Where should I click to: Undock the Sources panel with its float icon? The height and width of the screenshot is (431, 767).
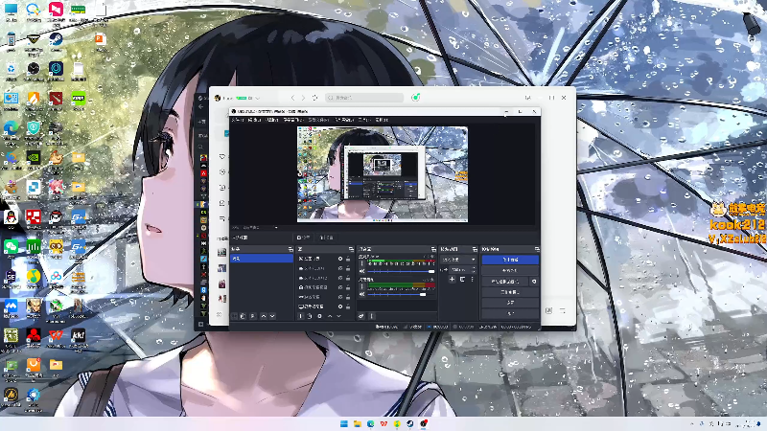pyautogui.click(x=351, y=249)
